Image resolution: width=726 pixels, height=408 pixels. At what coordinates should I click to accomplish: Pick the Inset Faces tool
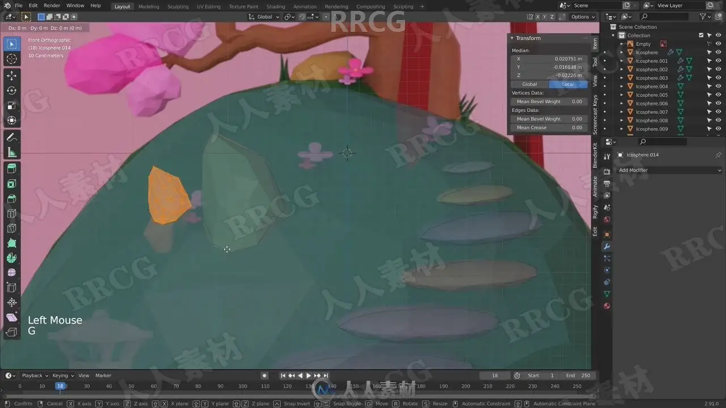click(12, 184)
